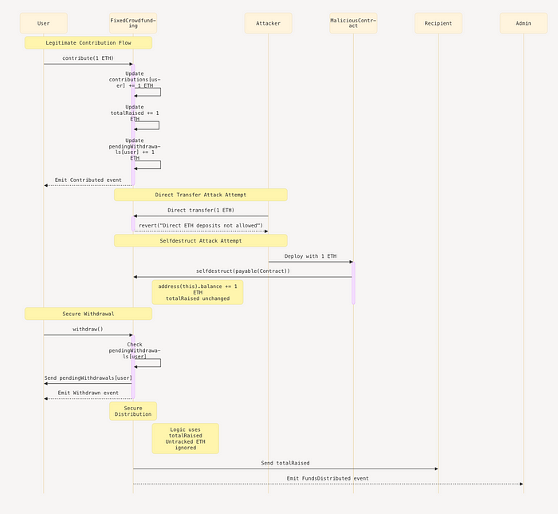Click the Emit Contributed event label
The image size is (558, 514).
pyautogui.click(x=88, y=180)
